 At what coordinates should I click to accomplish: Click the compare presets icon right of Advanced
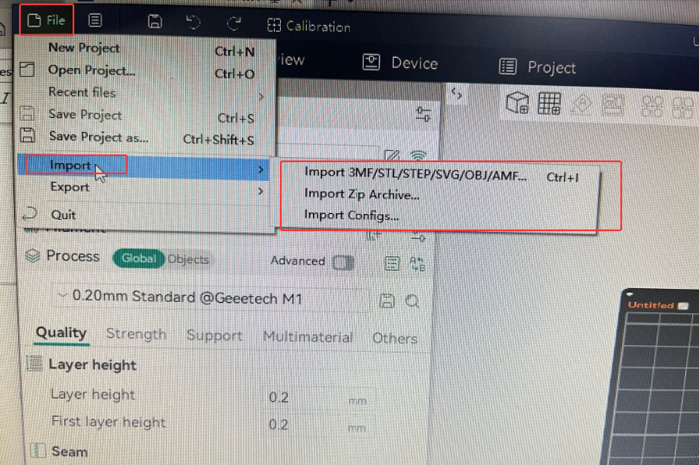coord(417,264)
